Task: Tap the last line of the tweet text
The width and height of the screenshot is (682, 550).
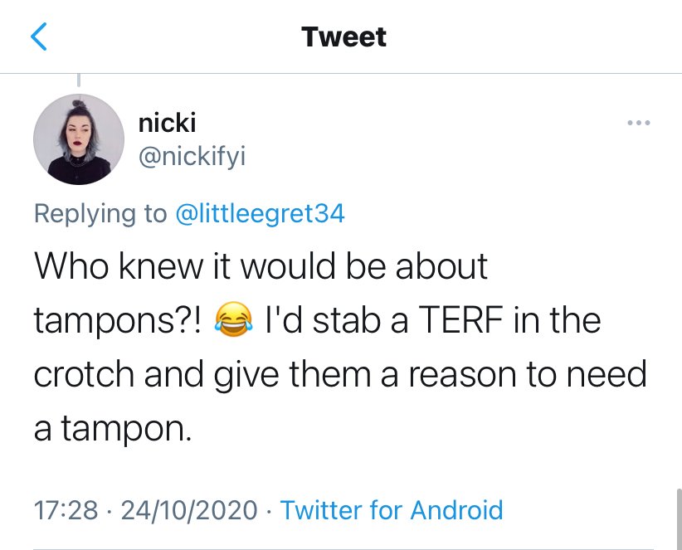Action: point(113,429)
